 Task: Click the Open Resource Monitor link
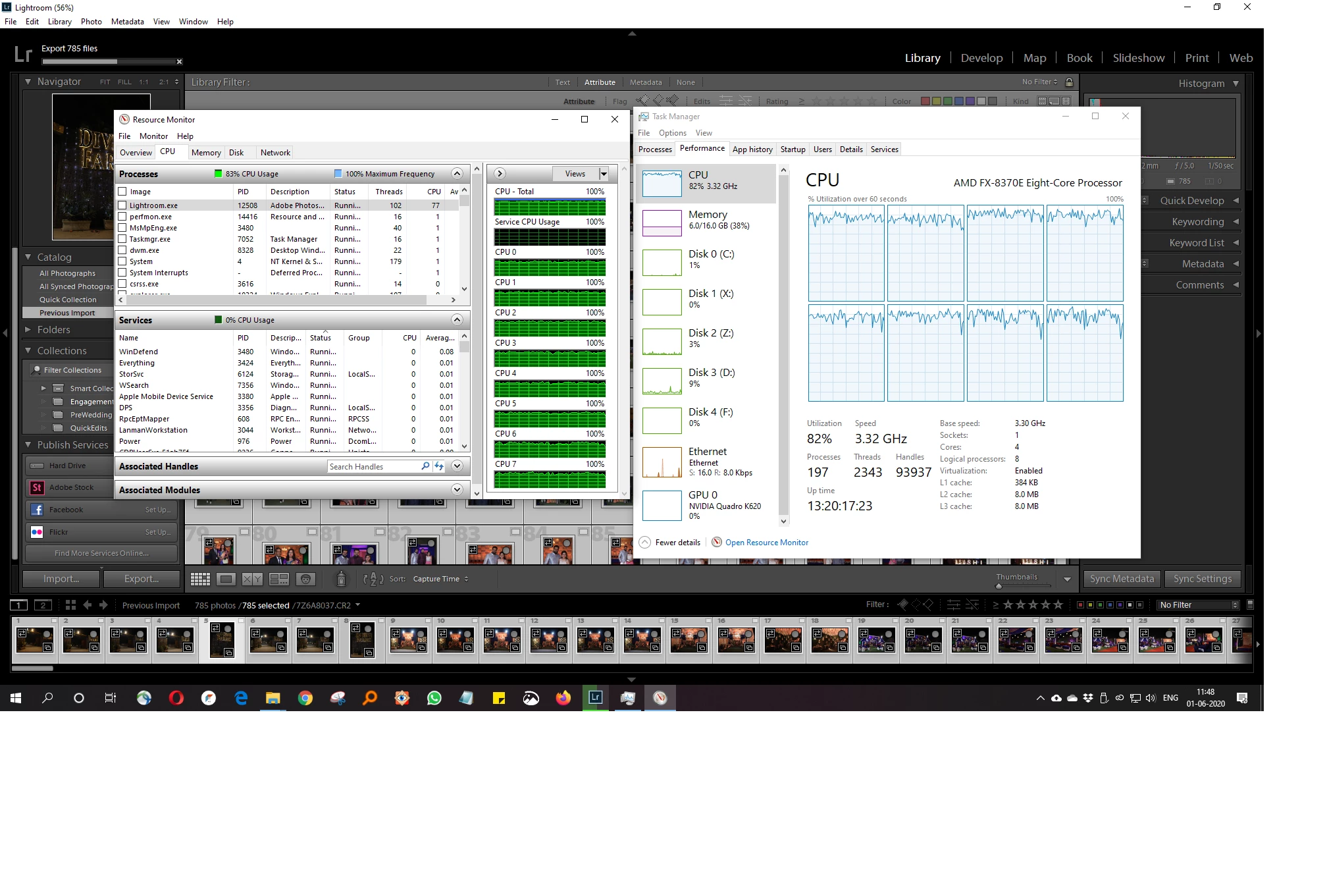click(766, 543)
